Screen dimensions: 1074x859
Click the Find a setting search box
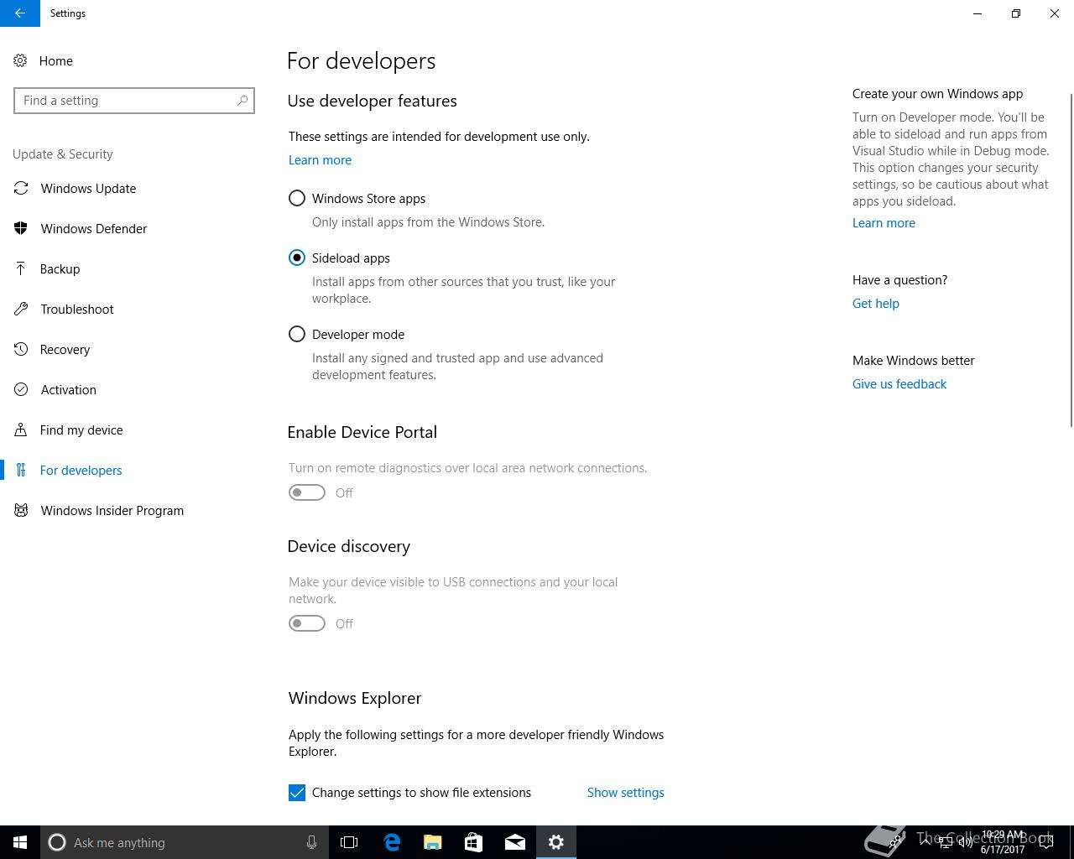pyautogui.click(x=134, y=101)
